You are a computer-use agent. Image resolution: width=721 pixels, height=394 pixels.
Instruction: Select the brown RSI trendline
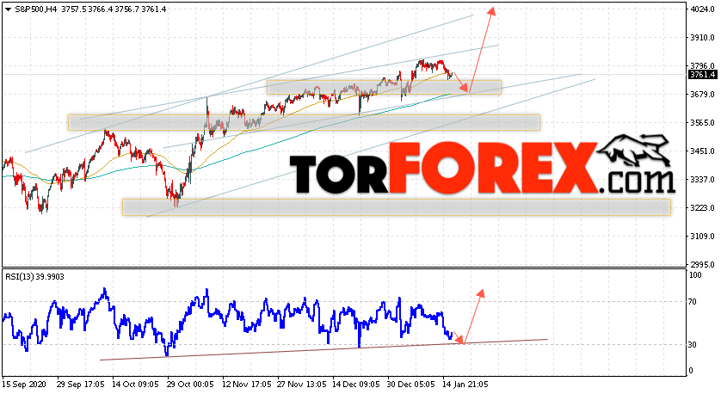pyautogui.click(x=324, y=349)
